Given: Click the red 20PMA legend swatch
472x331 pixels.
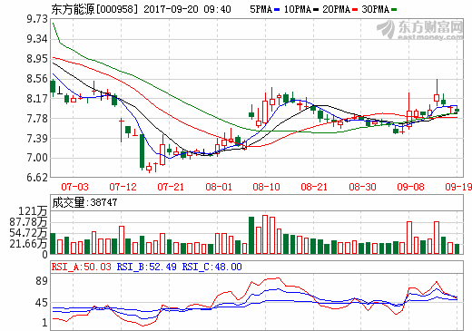Looking at the screenshot, I should [x=355, y=10].
